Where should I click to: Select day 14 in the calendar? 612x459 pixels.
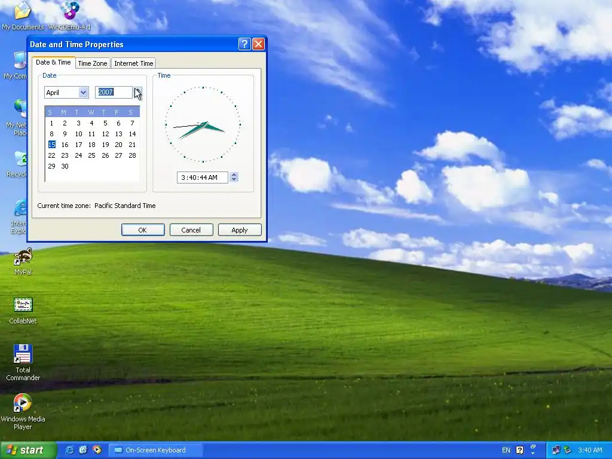(132, 134)
